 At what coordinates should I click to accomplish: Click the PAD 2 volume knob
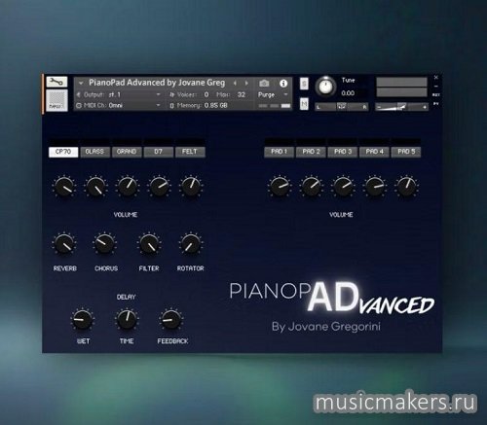[x=311, y=187]
